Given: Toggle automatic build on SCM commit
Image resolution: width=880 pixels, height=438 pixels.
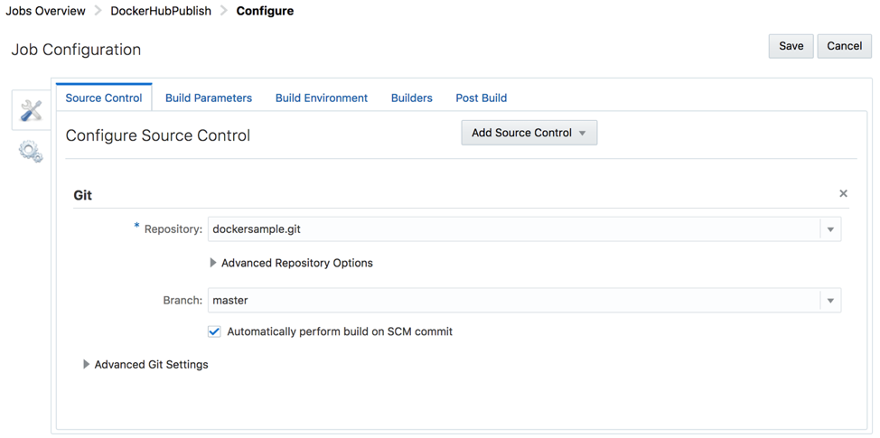Looking at the screenshot, I should point(214,331).
